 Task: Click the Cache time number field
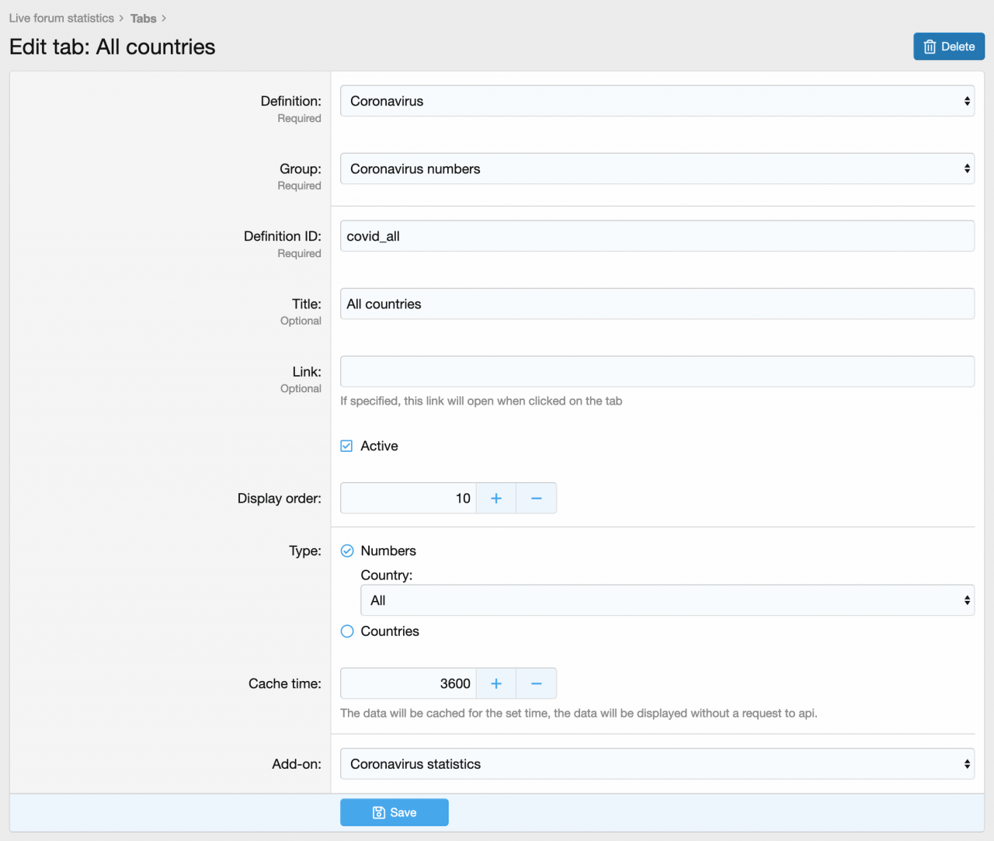[408, 684]
